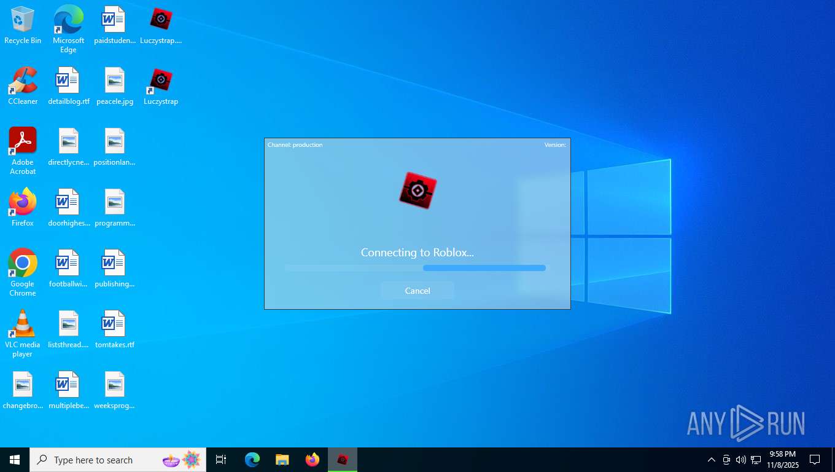Open File Explorer from the taskbar
This screenshot has width=835, height=472.
tap(282, 460)
